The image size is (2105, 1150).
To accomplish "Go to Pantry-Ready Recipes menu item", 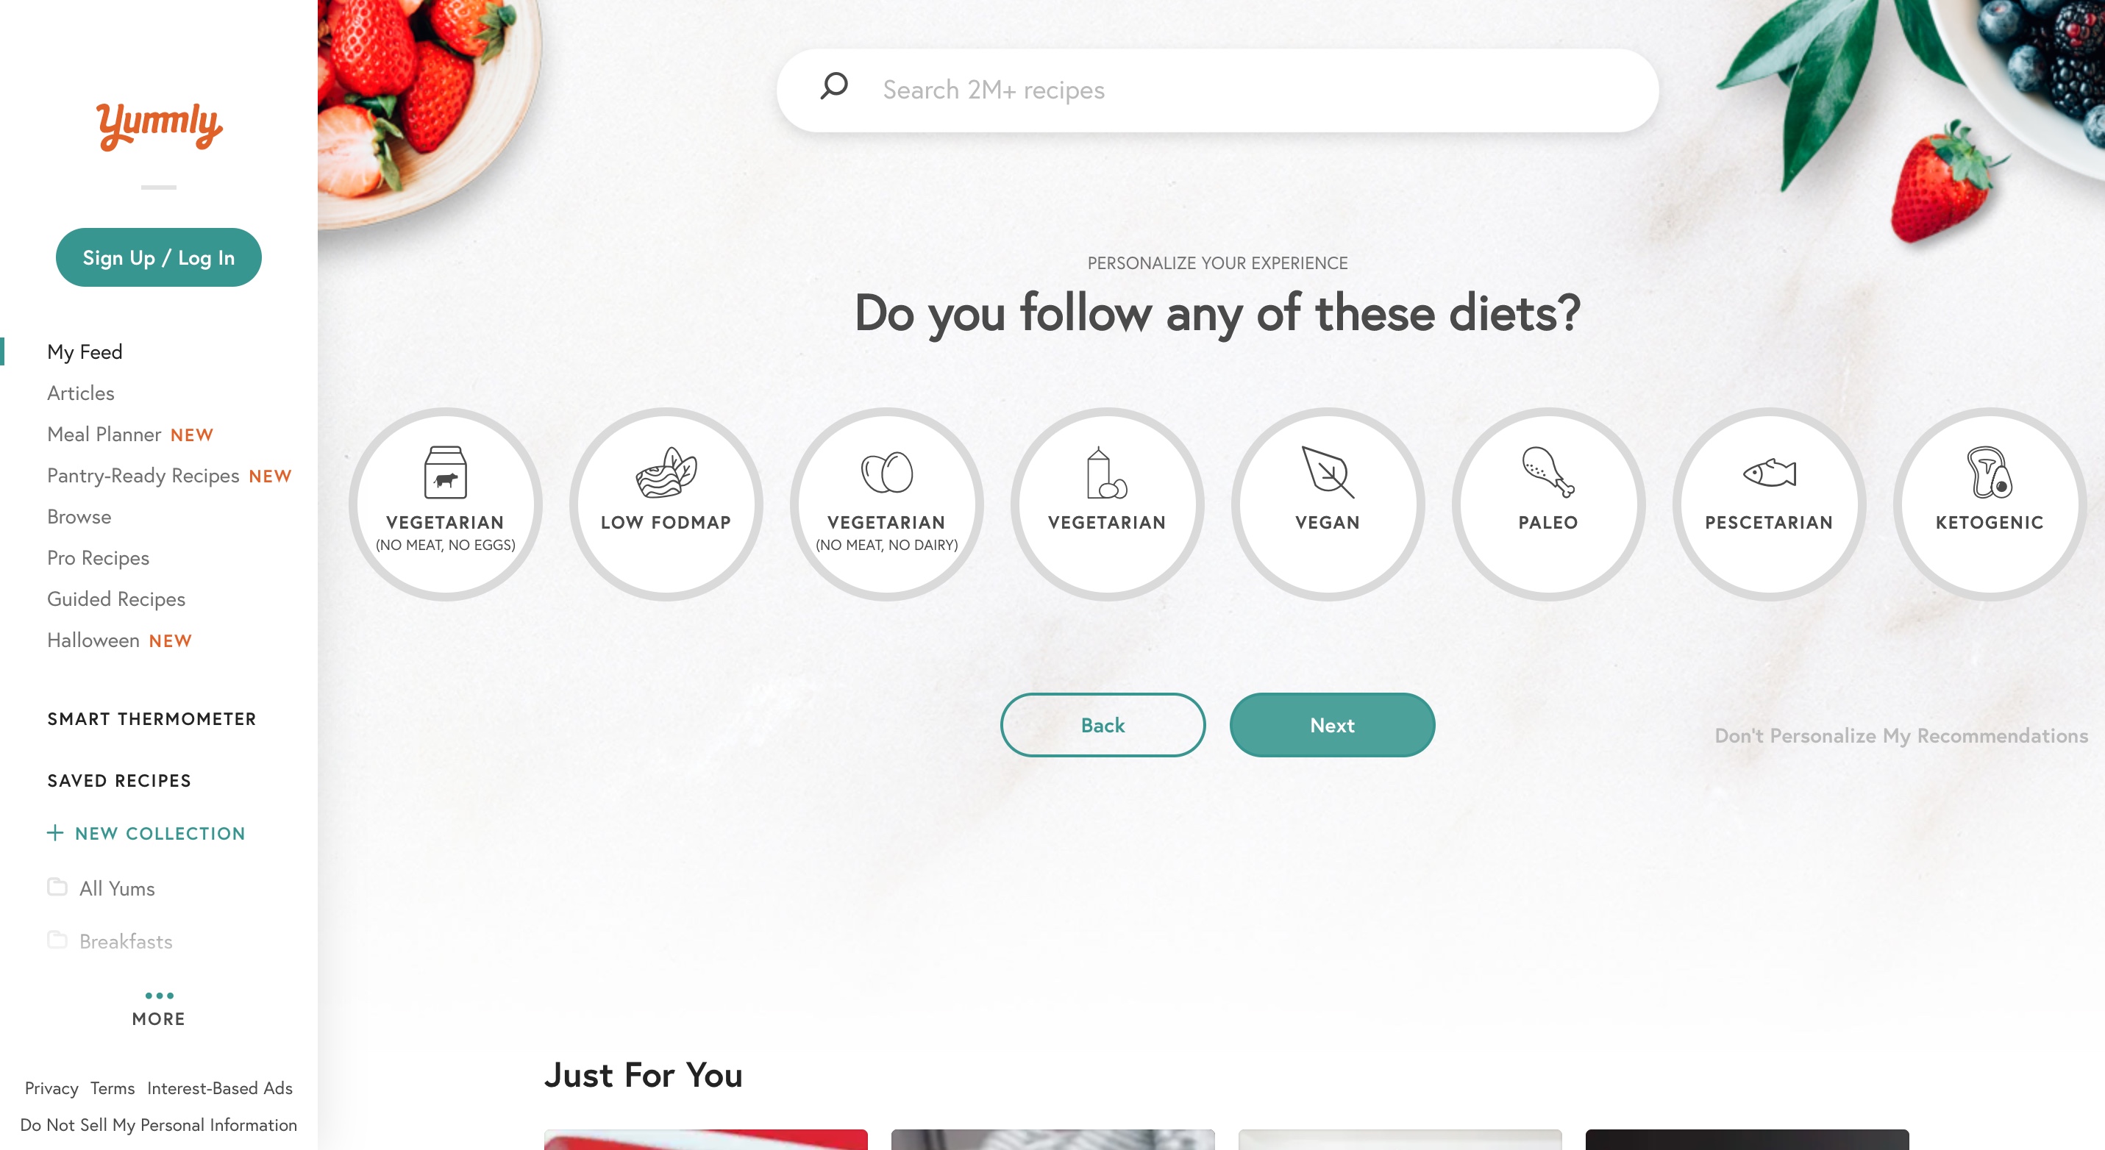I will point(169,475).
